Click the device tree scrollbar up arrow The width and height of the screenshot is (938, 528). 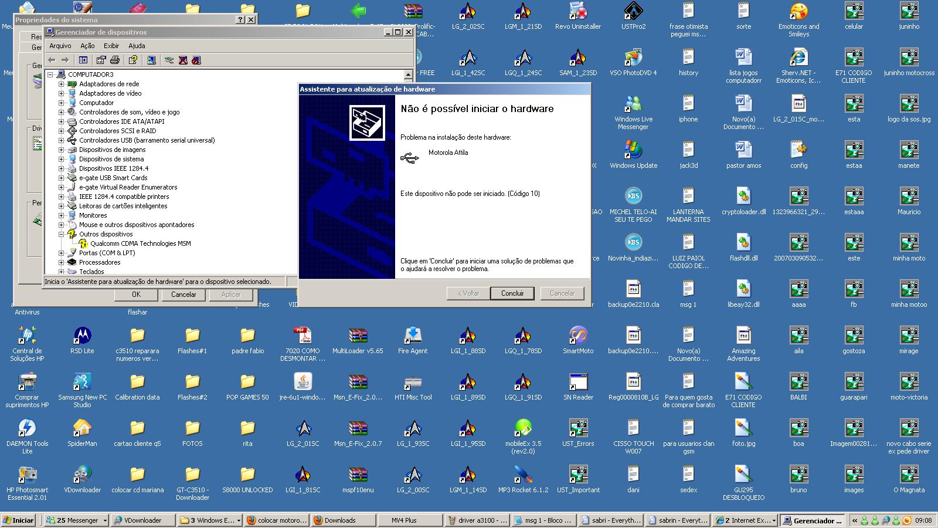408,75
